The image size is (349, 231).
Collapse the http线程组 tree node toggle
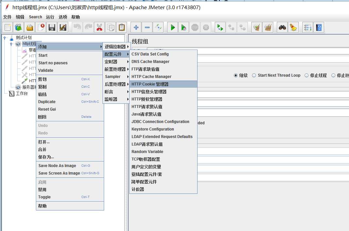click(11, 44)
